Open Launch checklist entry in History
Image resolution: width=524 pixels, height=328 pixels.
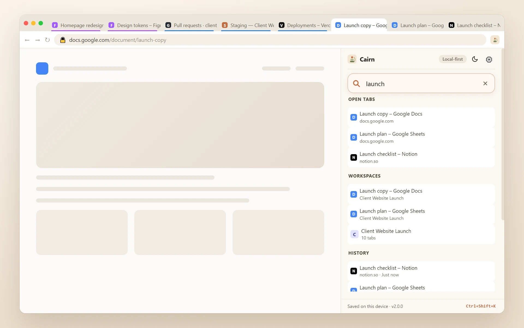pos(421,271)
